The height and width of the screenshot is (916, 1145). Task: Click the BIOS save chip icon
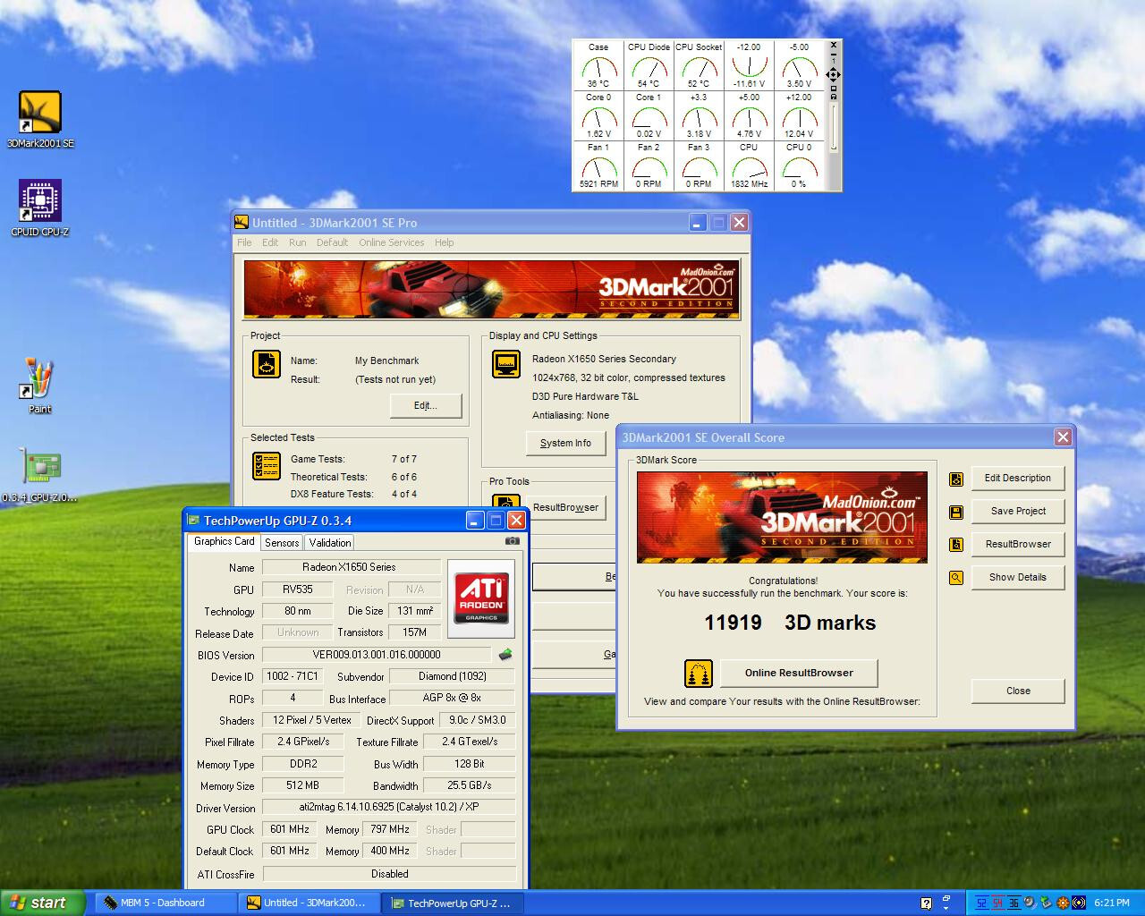click(x=505, y=655)
